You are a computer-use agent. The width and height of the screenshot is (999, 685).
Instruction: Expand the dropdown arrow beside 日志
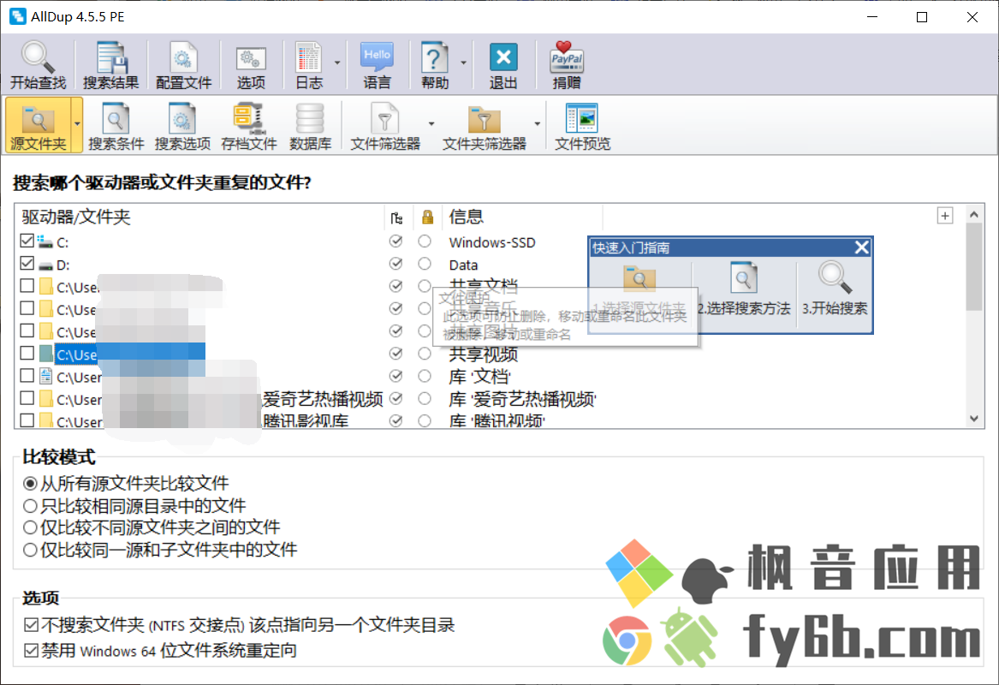click(337, 63)
